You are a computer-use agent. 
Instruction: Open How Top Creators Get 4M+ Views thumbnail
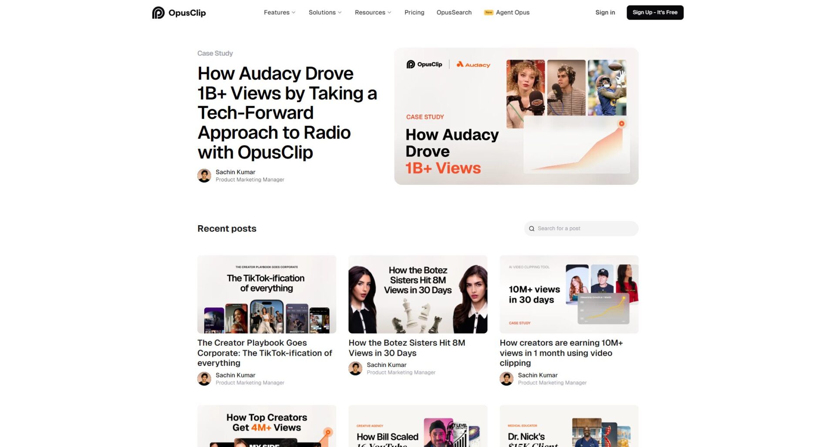click(267, 426)
